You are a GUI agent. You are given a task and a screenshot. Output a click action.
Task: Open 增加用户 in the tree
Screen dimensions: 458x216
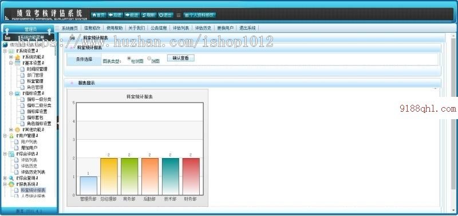click(29, 148)
